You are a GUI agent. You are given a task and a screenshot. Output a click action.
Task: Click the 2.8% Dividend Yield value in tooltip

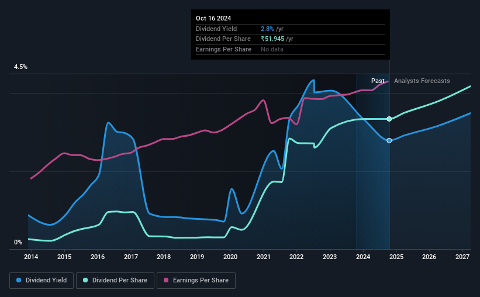[267, 29]
